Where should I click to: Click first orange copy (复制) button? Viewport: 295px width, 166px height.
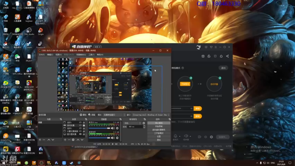point(198,108)
